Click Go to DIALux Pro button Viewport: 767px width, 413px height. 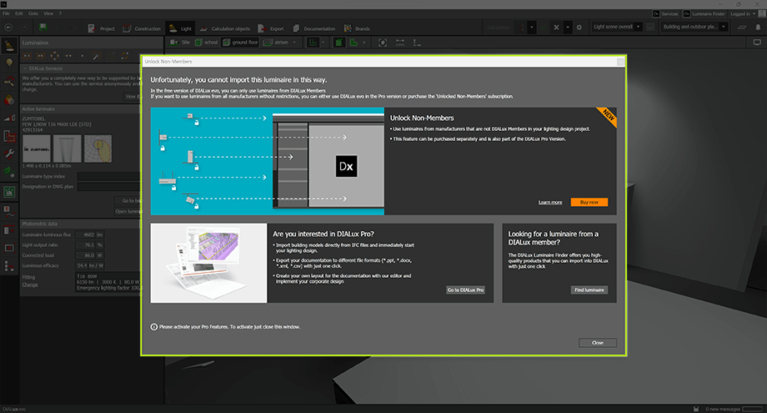coord(466,290)
